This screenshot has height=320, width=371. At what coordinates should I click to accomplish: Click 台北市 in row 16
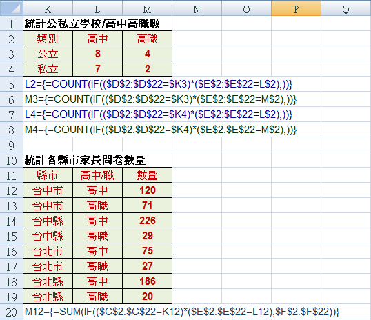click(48, 251)
